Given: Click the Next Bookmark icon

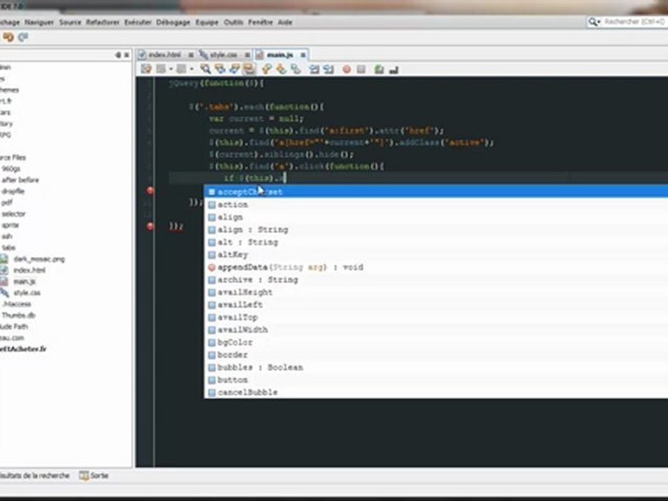Looking at the screenshot, I should pos(281,69).
